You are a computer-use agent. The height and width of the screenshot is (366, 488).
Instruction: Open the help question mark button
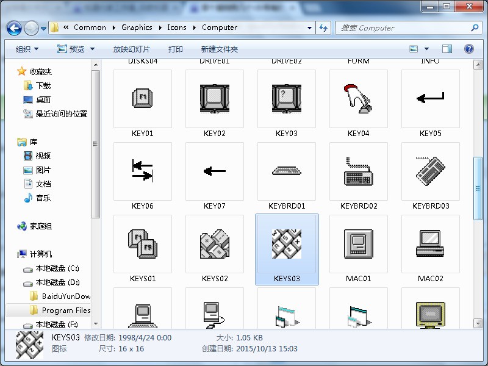pyautogui.click(x=468, y=49)
